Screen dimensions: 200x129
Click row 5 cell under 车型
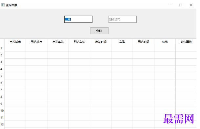pos(122,76)
